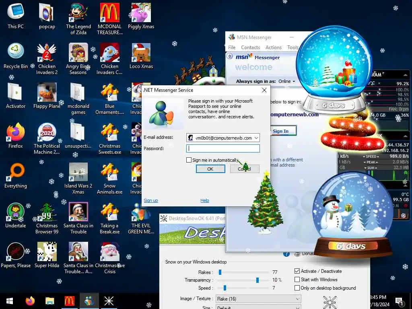Open Angry Birds Seasons icon
412x309 pixels.
point(78,58)
